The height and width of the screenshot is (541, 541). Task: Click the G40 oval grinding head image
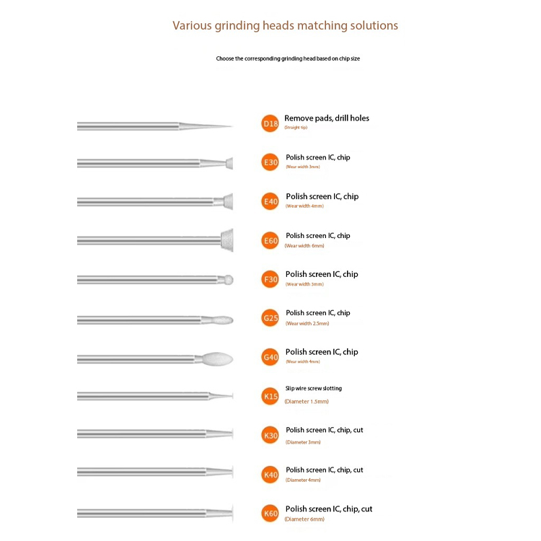[155, 359]
